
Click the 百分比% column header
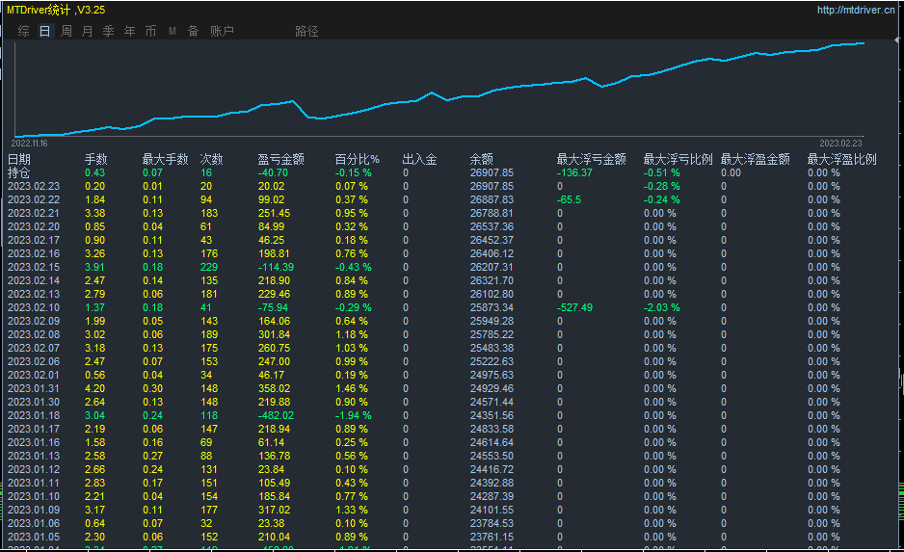point(358,160)
